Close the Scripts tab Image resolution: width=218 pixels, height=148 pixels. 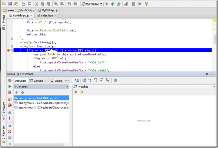point(69,81)
